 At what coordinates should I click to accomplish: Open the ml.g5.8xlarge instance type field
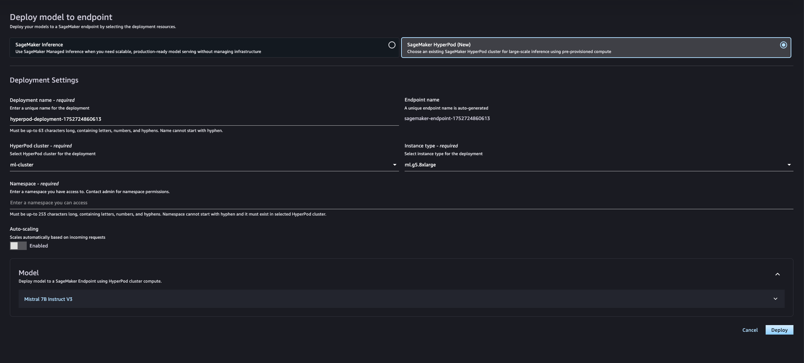(x=595, y=165)
